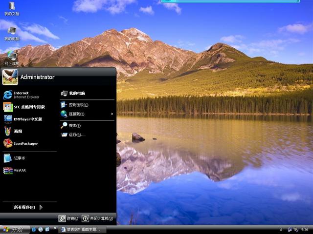This screenshot has height=234, width=313.
Task: Click the 关闭计算机 (Shut Down) button
Action: (x=98, y=218)
